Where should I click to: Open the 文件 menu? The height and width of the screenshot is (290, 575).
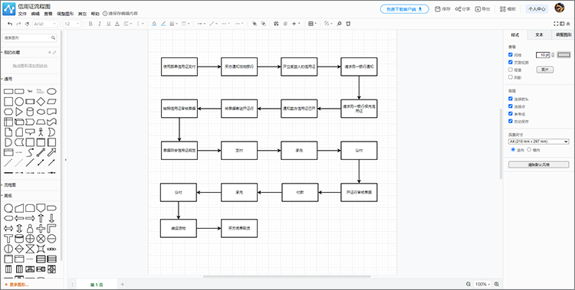point(22,14)
